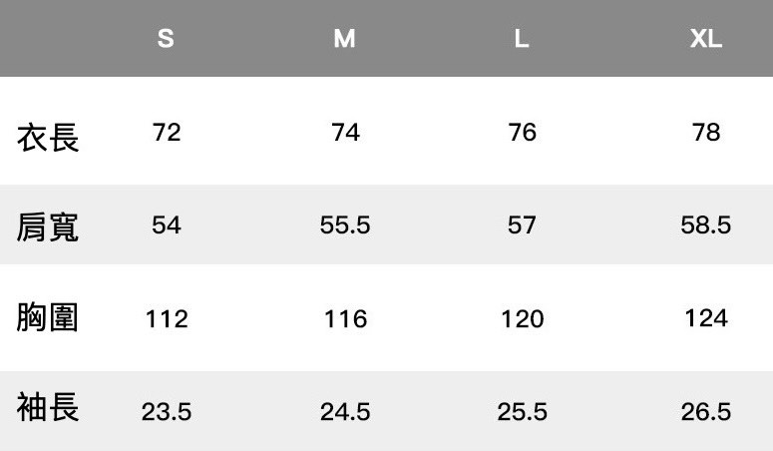This screenshot has height=451, width=773.
Task: Select the 肩寬 row label
Action: (x=48, y=227)
